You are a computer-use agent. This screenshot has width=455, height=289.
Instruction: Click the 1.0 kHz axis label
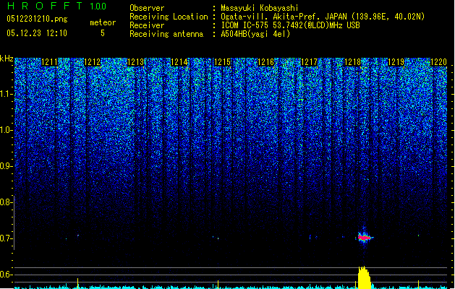coord(7,130)
